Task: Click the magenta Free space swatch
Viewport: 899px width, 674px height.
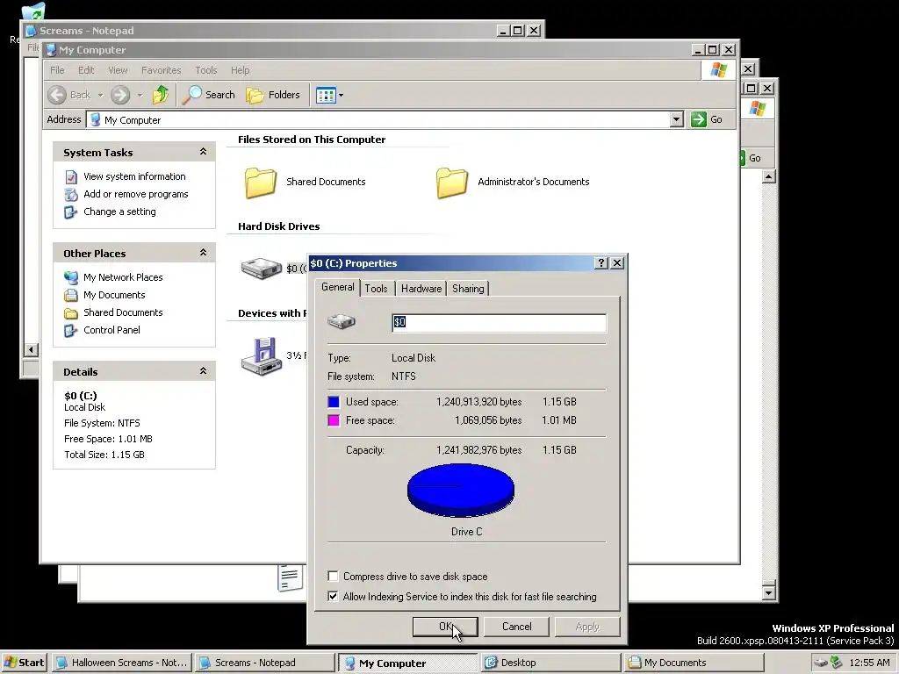Action: pyautogui.click(x=333, y=420)
